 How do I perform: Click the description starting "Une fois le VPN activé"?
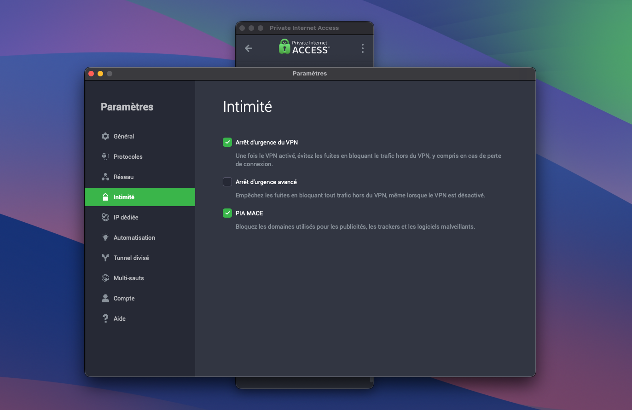tap(368, 160)
